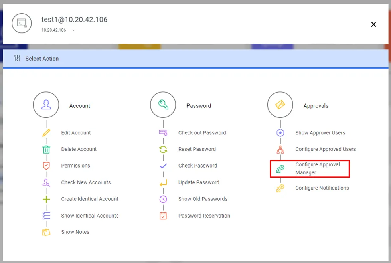View Show Old Passwords
391x263 pixels.
click(203, 199)
